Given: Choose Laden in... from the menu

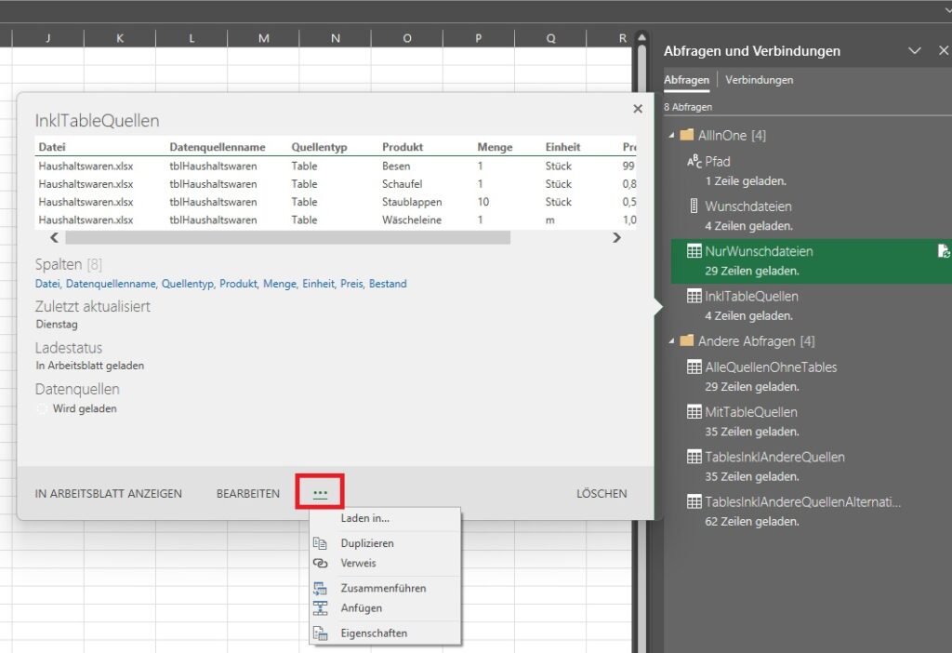Looking at the screenshot, I should 364,518.
